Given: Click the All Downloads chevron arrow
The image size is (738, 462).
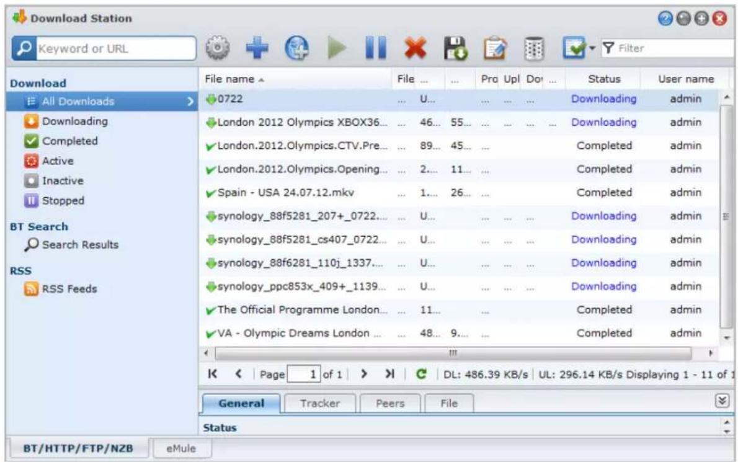Looking at the screenshot, I should 190,101.
